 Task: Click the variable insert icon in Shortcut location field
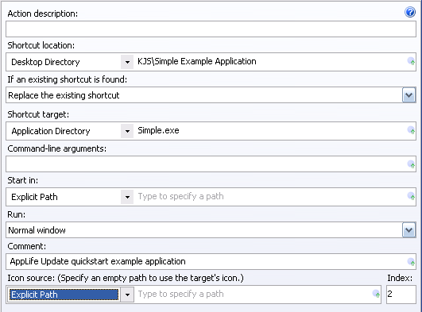point(411,62)
